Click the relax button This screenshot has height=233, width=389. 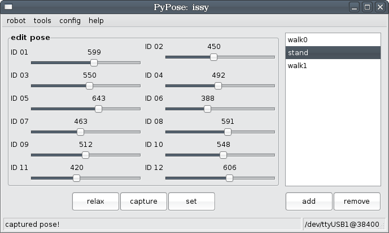point(95,201)
